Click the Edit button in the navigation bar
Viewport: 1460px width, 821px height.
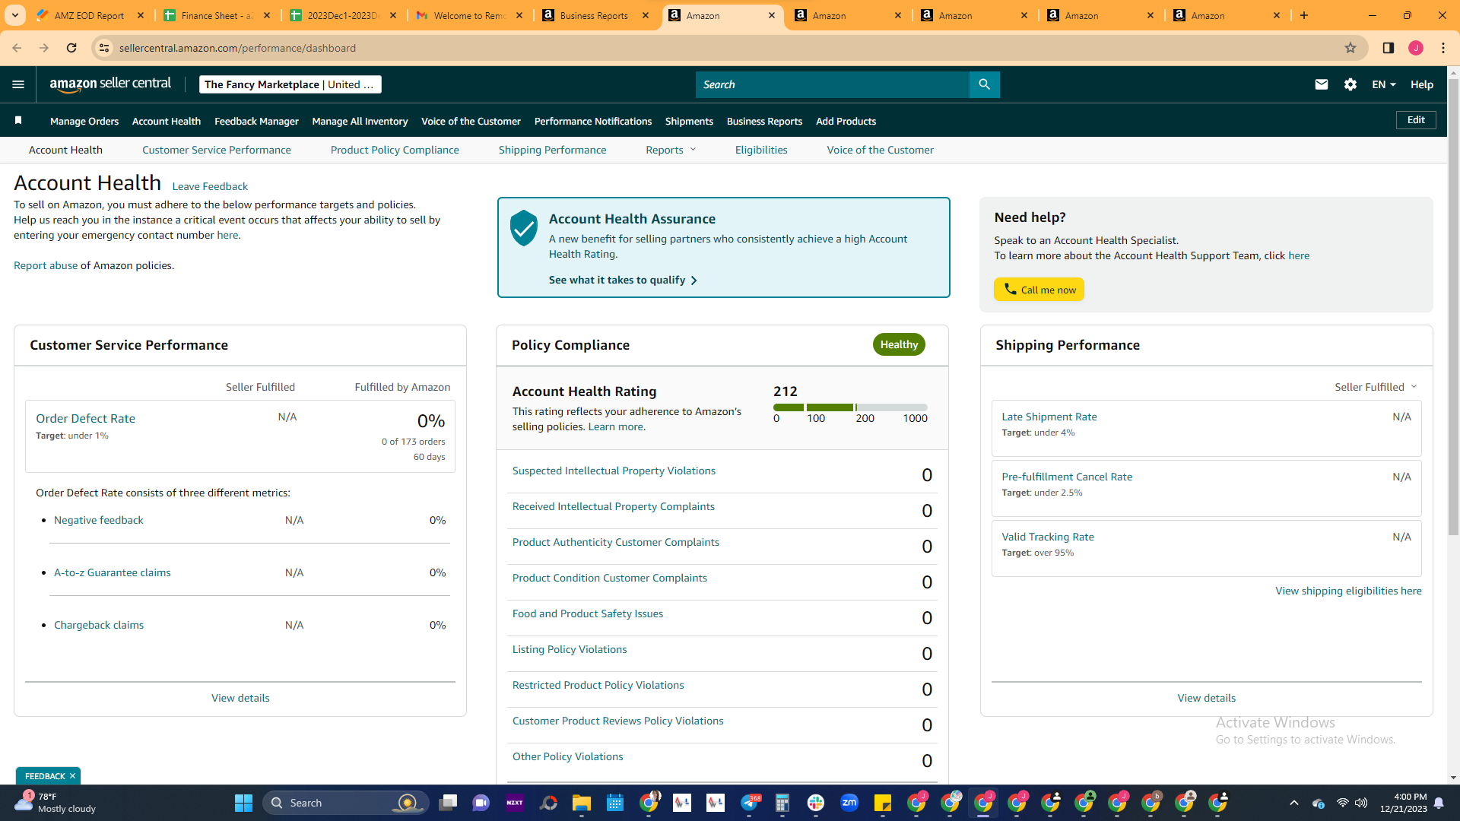tap(1416, 120)
